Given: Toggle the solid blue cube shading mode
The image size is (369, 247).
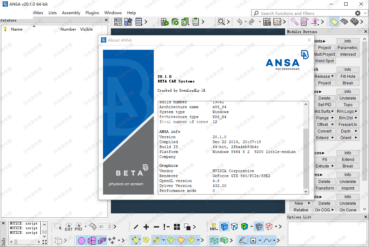Looking at the screenshot, I should click(x=224, y=227).
